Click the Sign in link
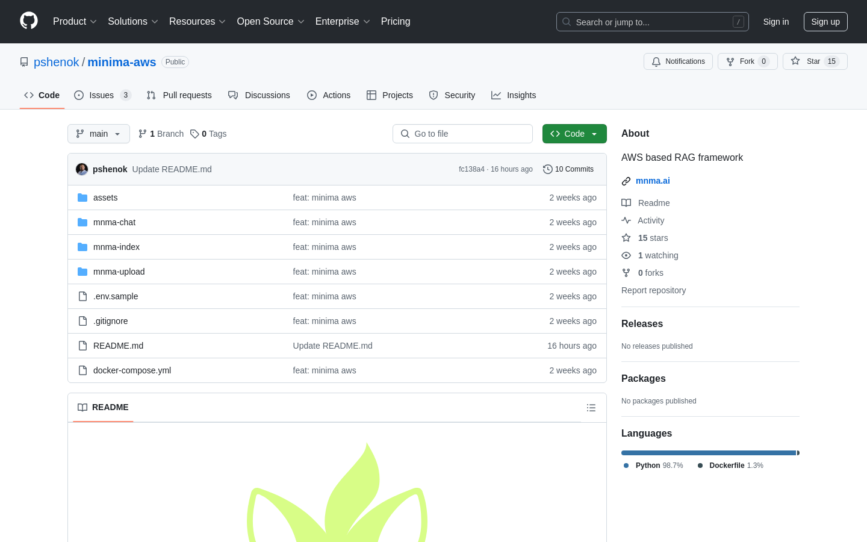Image resolution: width=867 pixels, height=542 pixels. click(776, 22)
